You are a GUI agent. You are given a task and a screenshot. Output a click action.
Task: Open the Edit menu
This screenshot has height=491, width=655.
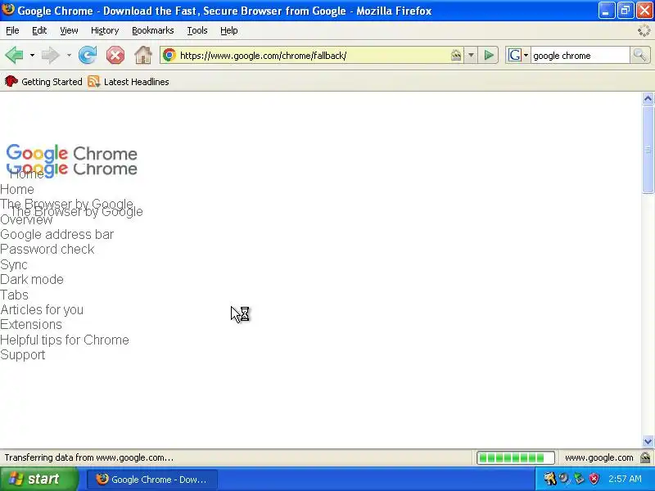[39, 30]
